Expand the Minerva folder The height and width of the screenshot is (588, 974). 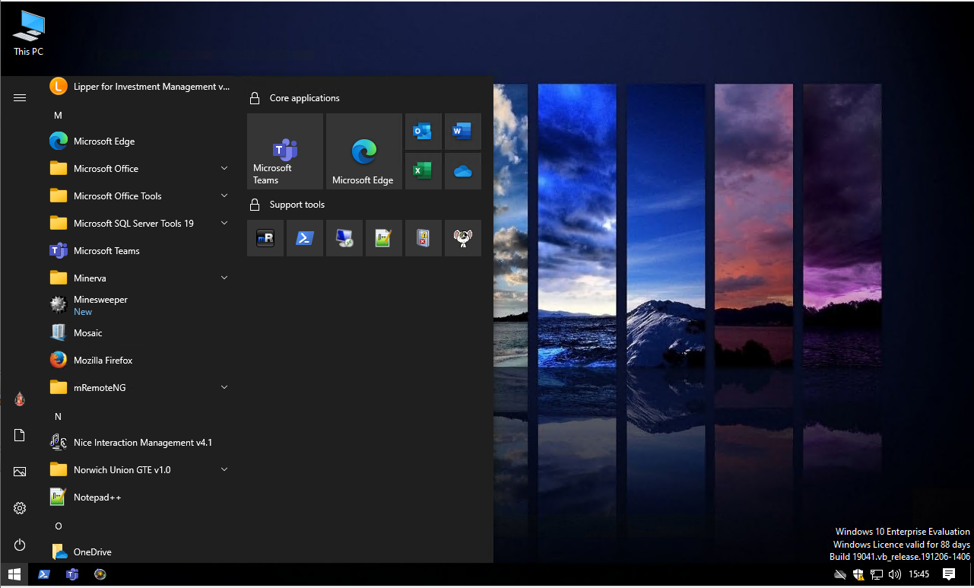pos(224,278)
